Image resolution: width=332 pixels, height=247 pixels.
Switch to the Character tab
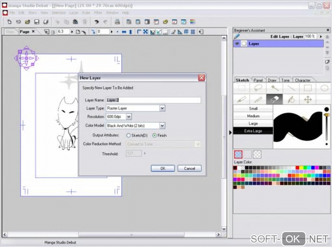click(303, 80)
